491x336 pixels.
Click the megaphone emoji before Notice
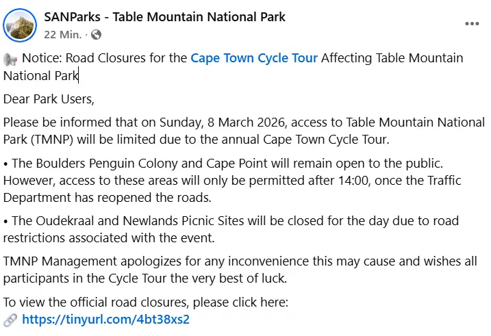tap(10, 59)
